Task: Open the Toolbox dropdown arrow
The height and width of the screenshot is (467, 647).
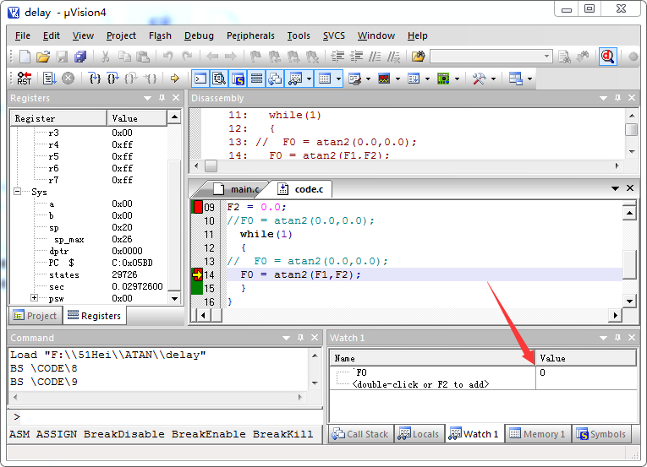Action: tap(494, 79)
